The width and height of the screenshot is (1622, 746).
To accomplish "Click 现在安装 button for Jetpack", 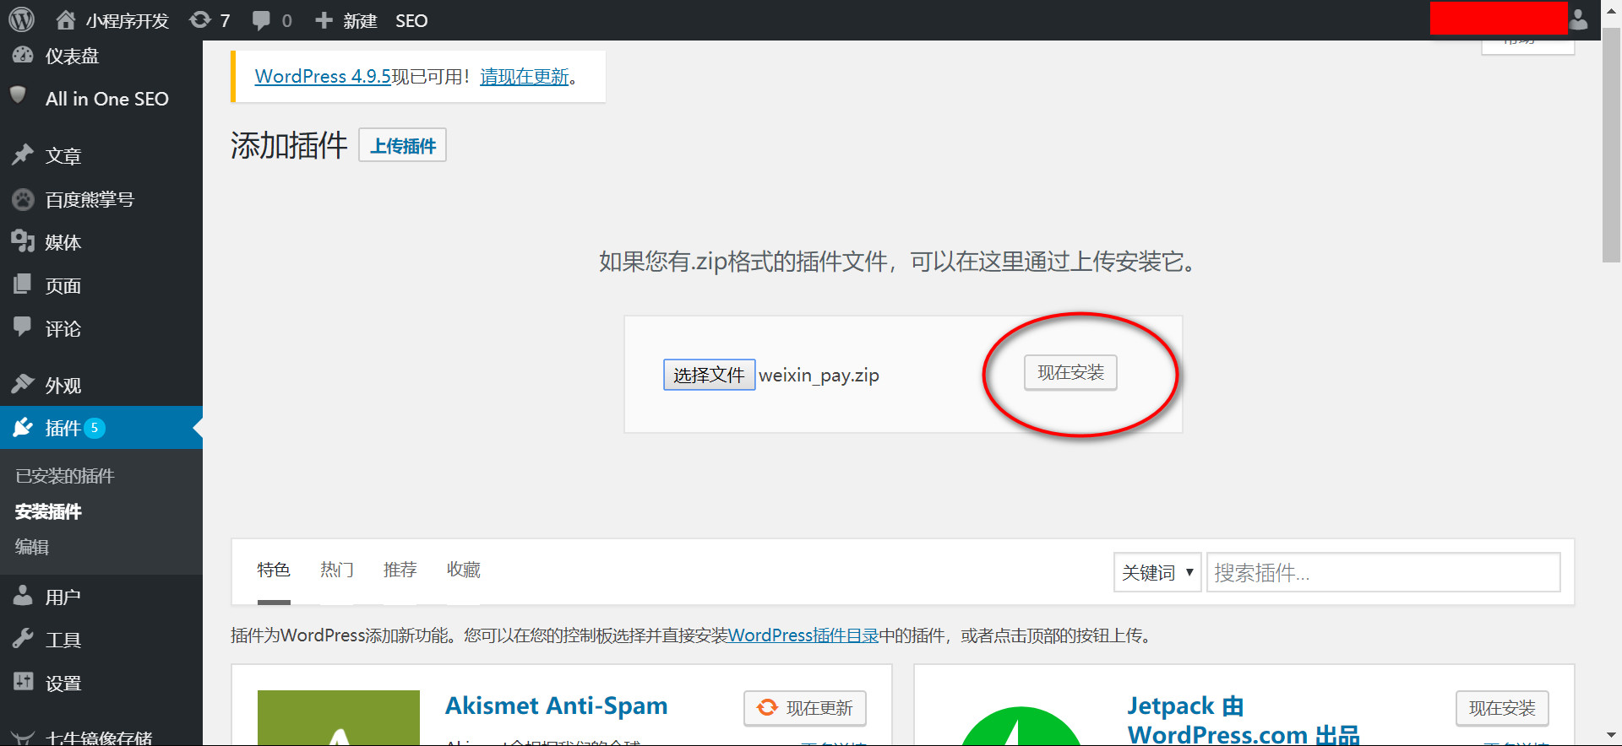I will point(1502,708).
